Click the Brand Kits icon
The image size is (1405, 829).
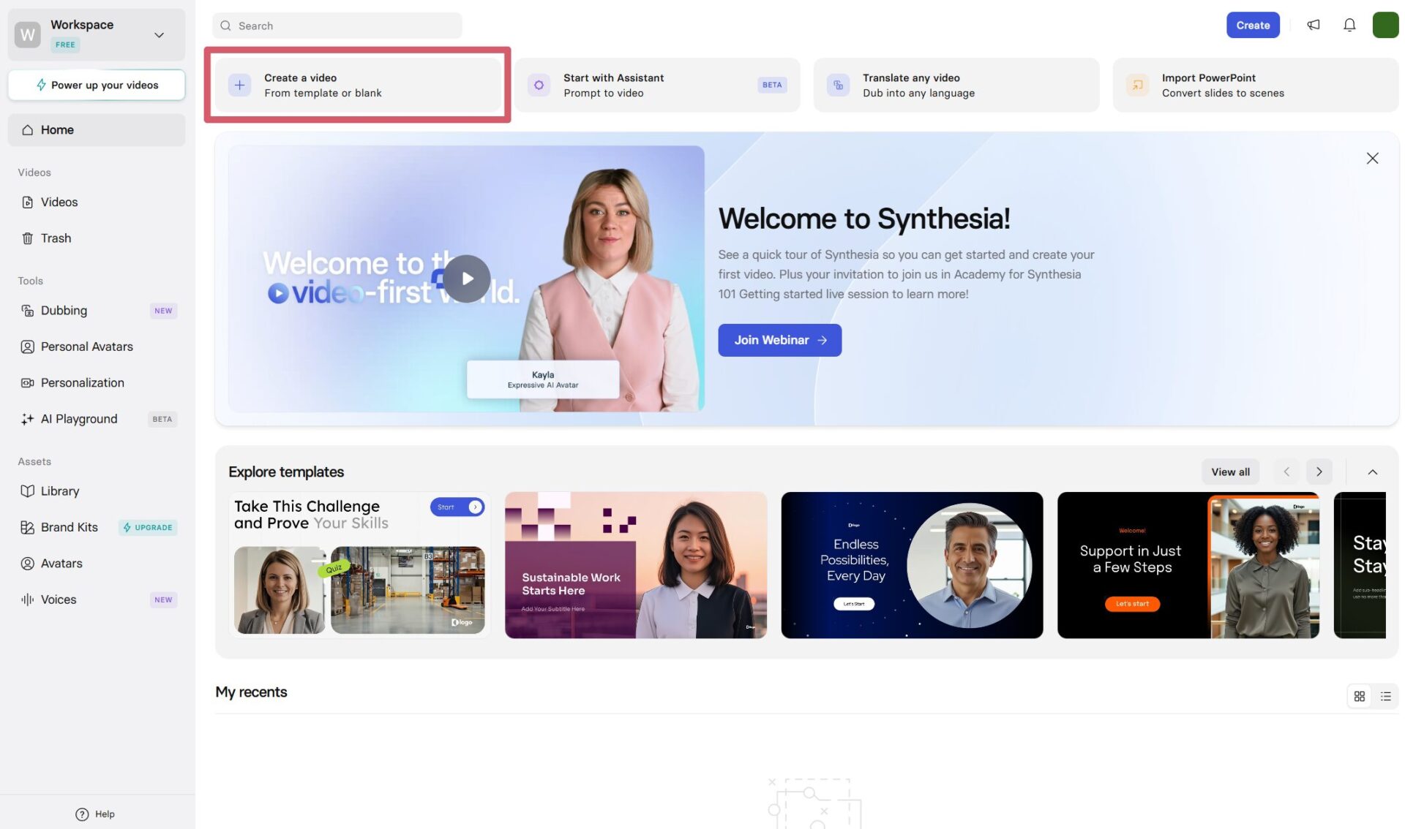coord(27,528)
